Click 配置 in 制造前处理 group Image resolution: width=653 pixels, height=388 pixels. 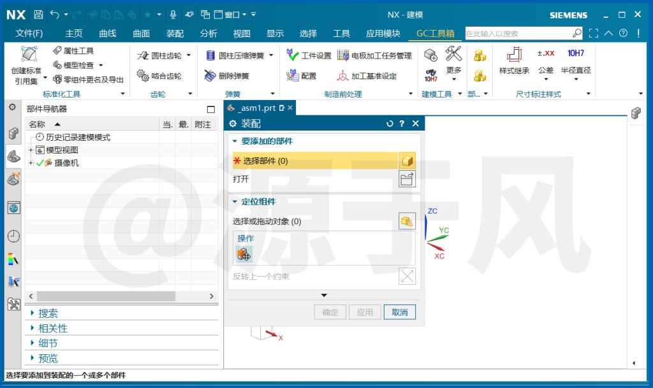tap(302, 76)
